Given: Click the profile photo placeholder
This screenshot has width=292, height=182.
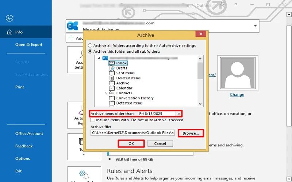Looking at the screenshot, I should pos(238,73).
